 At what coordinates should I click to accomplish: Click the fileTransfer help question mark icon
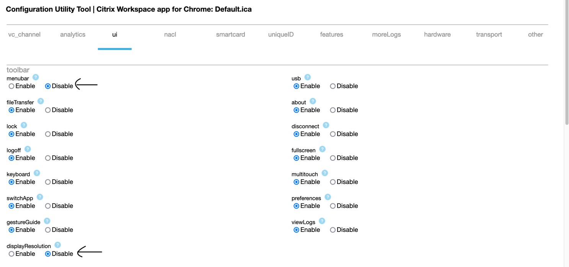tap(41, 101)
